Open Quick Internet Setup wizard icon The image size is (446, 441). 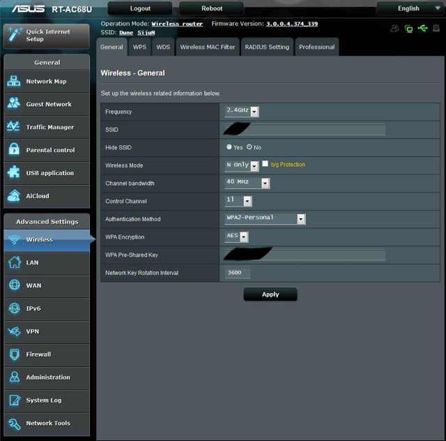point(14,35)
